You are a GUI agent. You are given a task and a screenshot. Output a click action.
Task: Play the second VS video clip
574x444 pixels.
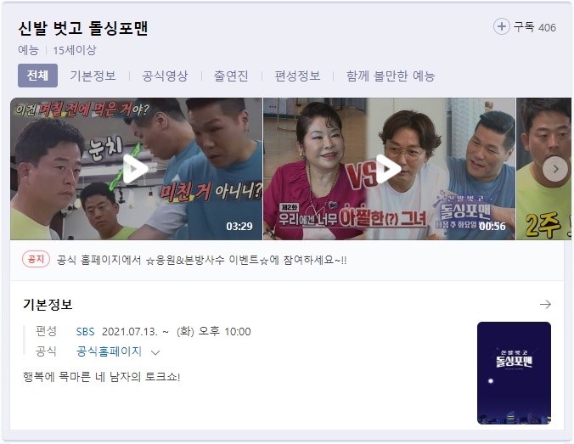tap(389, 169)
